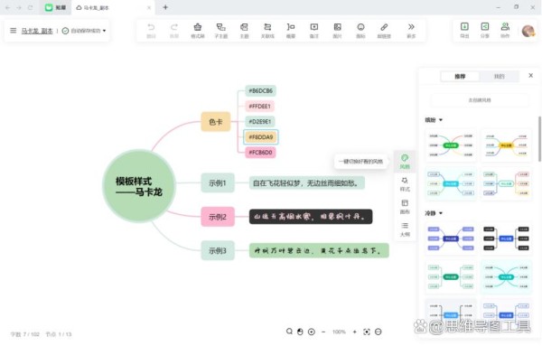Open the Canvas (画布) settings icon
The height and width of the screenshot is (346, 542).
click(x=405, y=207)
